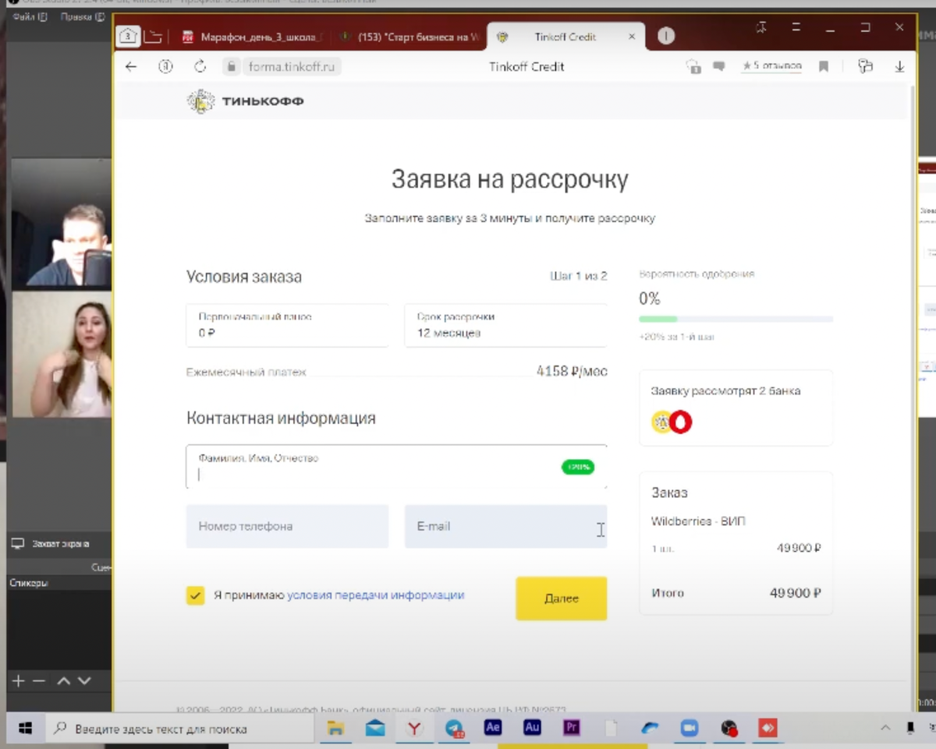
Task: Click the remove scene minus icon in OBS
Action: tap(40, 681)
